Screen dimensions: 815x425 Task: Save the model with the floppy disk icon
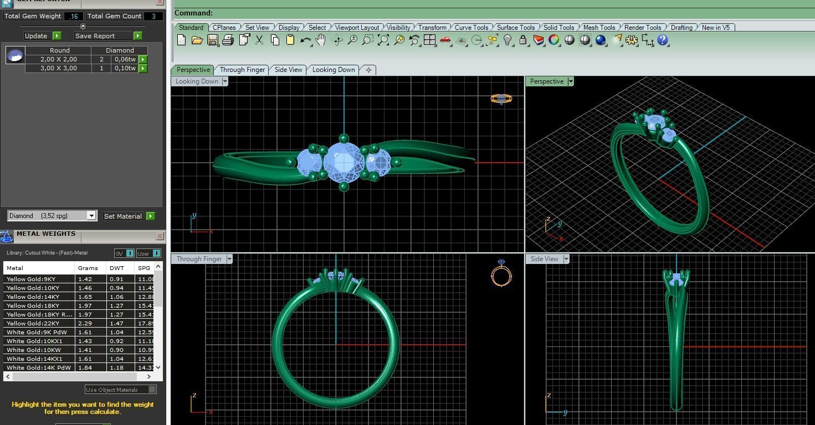click(212, 40)
